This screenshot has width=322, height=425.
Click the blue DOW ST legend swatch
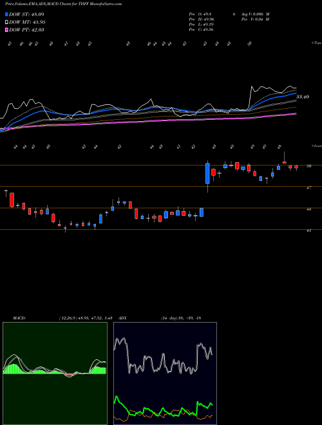(x=6, y=14)
